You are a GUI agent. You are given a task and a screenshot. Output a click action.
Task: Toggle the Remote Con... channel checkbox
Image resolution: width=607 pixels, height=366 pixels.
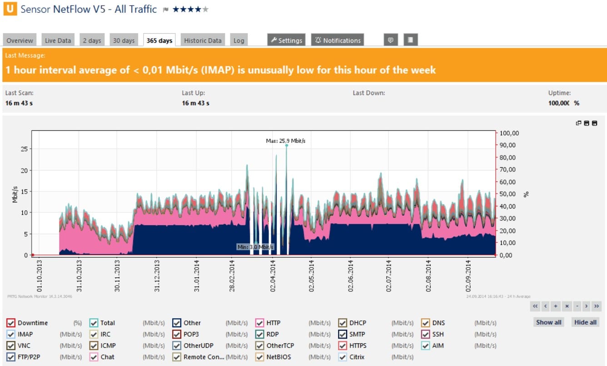coord(177,357)
